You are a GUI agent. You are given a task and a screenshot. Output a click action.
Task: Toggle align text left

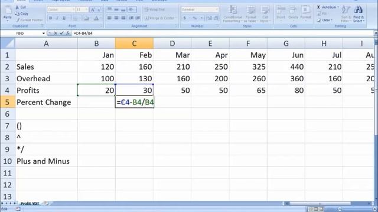coord(110,18)
